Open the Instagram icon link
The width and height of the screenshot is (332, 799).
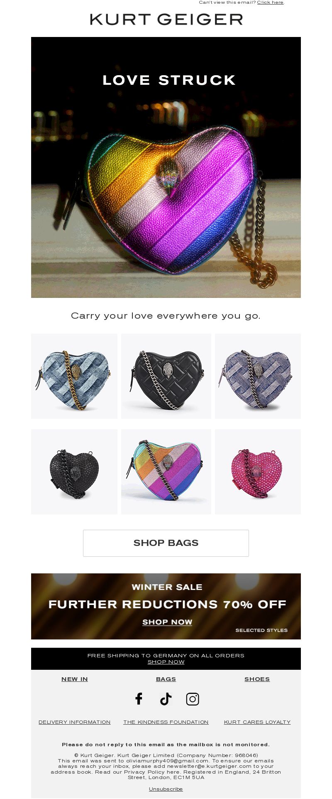(193, 699)
